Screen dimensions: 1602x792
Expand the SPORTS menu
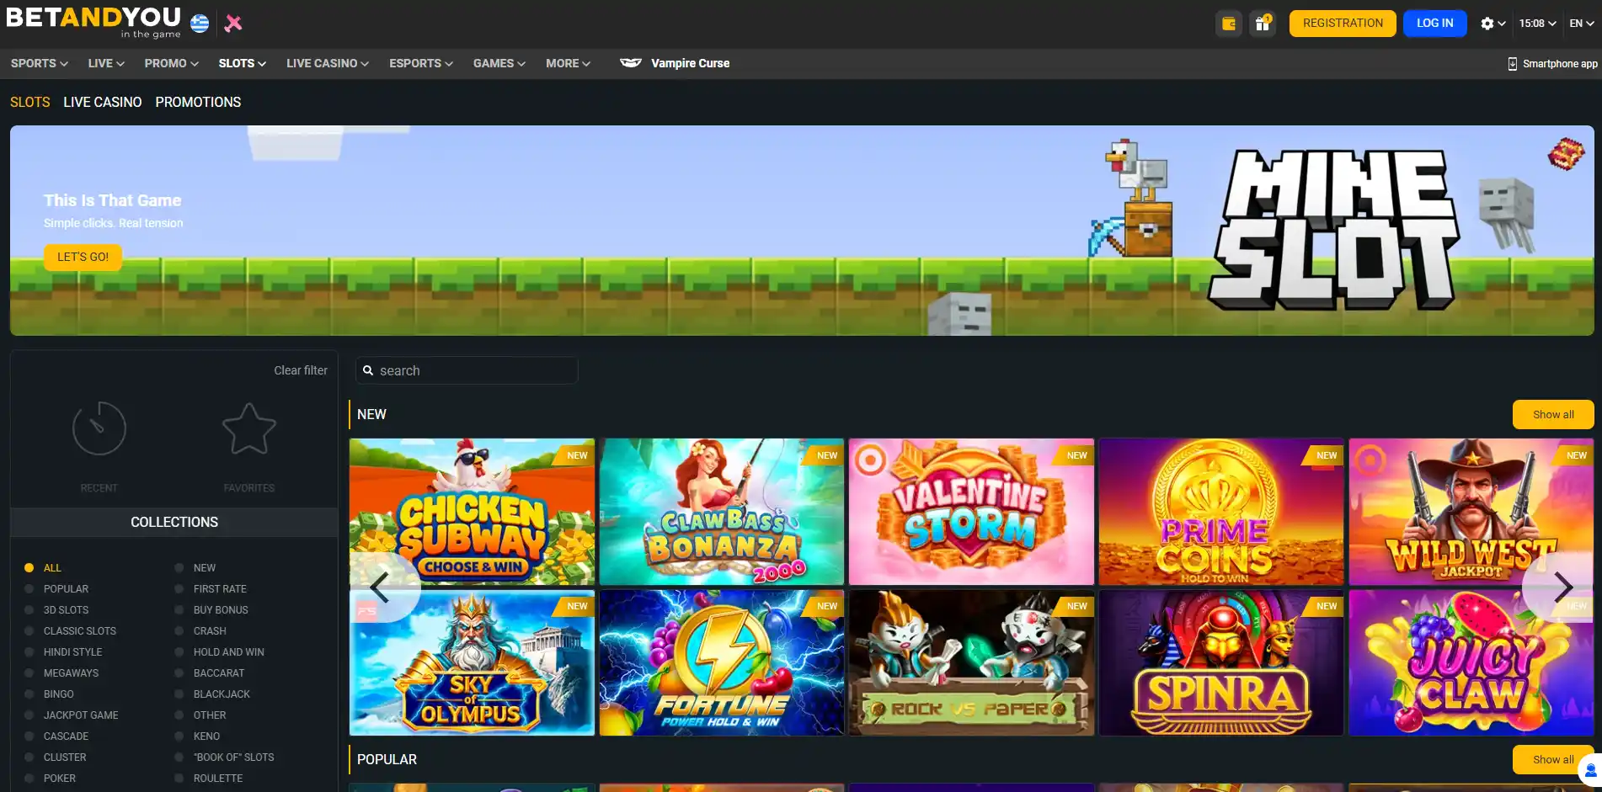40,63
